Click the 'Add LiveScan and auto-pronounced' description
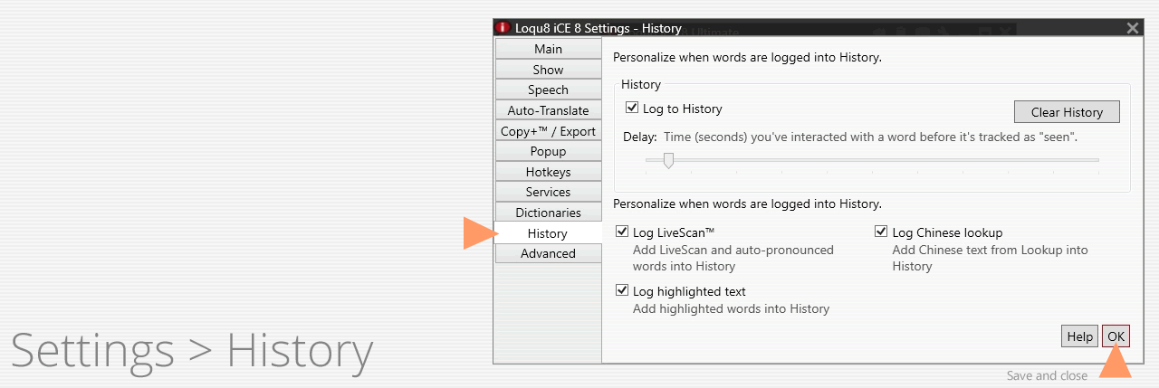The width and height of the screenshot is (1159, 388). click(733, 258)
